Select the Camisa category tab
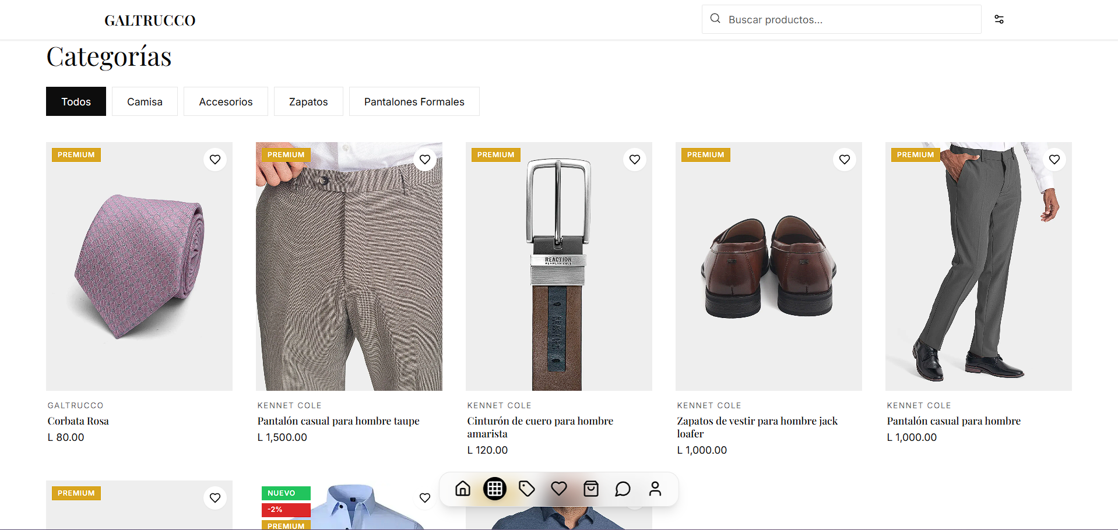Screen dimensions: 1118x530 click(145, 102)
